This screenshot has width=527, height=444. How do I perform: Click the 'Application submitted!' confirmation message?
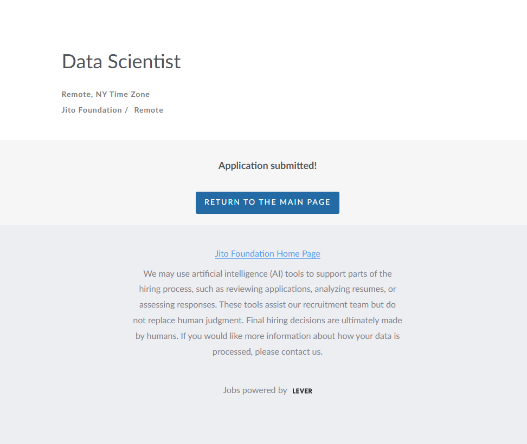[267, 166]
